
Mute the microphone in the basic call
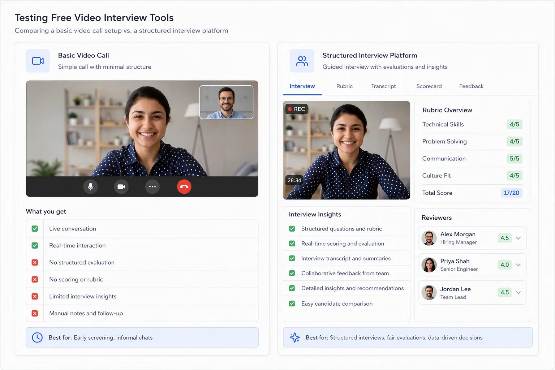91,186
